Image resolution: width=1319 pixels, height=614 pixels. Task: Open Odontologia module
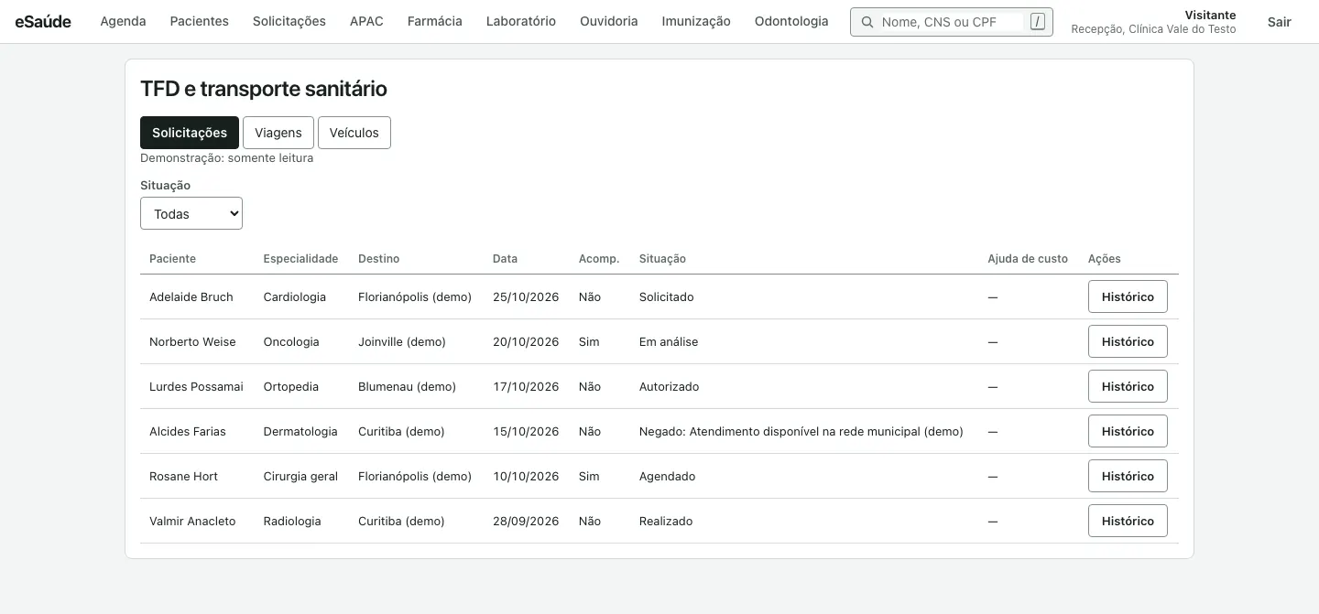(x=791, y=21)
